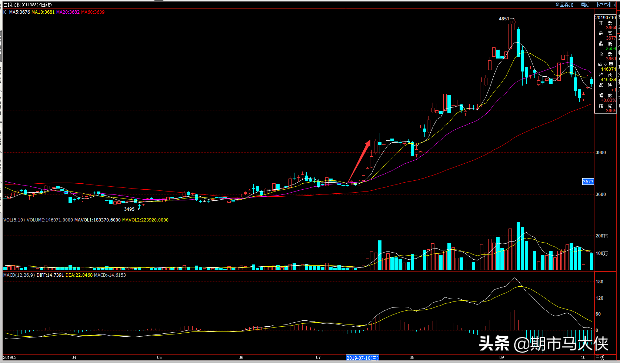Click the open price 3664 value

click(611, 28)
